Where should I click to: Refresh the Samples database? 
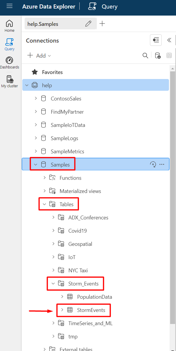[153, 164]
